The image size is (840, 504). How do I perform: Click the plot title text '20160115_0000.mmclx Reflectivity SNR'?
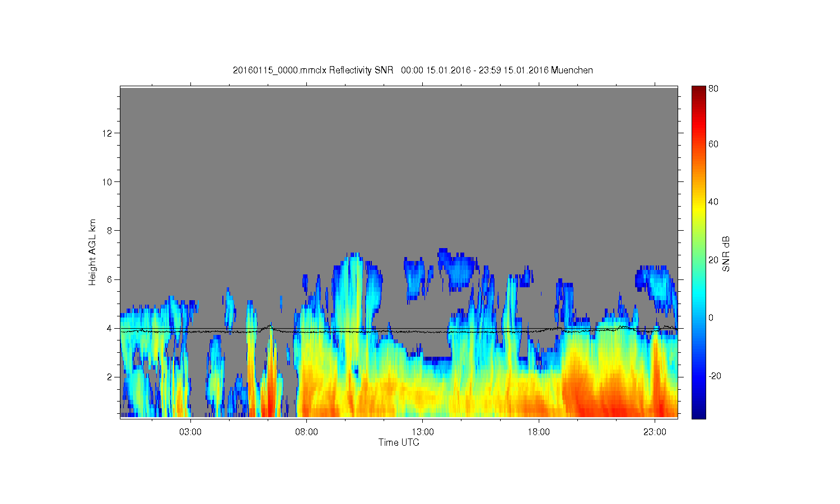[313, 70]
